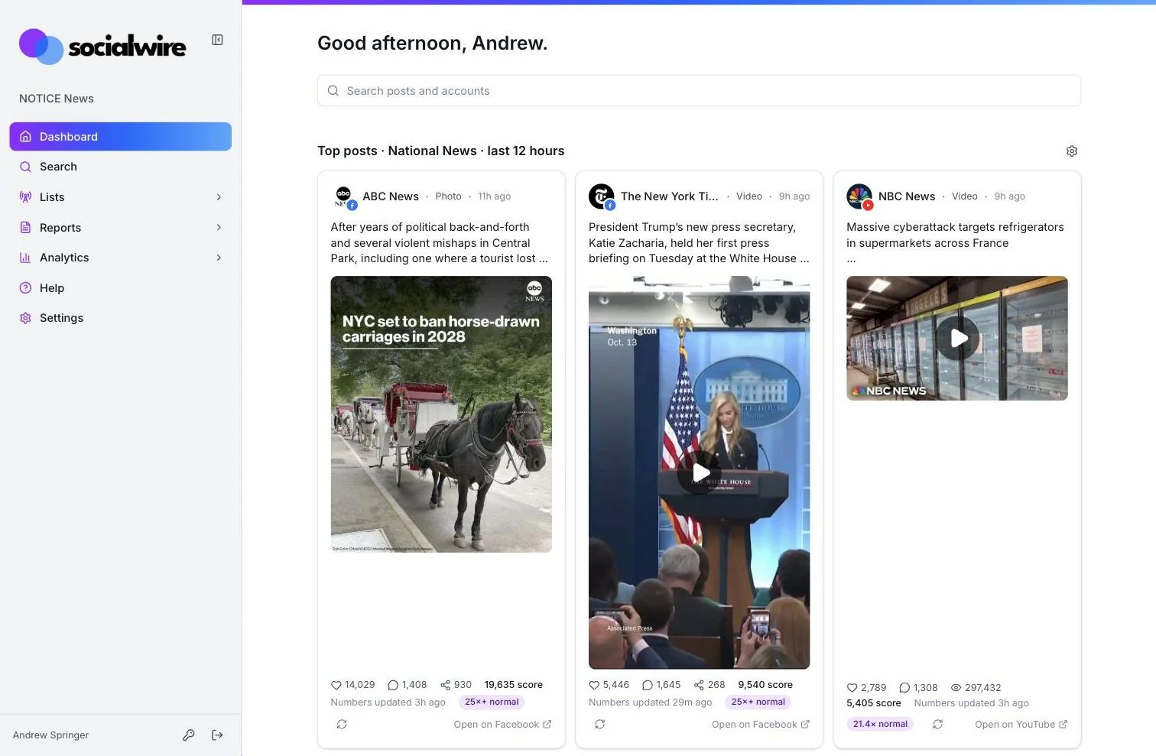Open New York Times post on Facebook
Image resolution: width=1156 pixels, height=756 pixels.
pos(761,725)
